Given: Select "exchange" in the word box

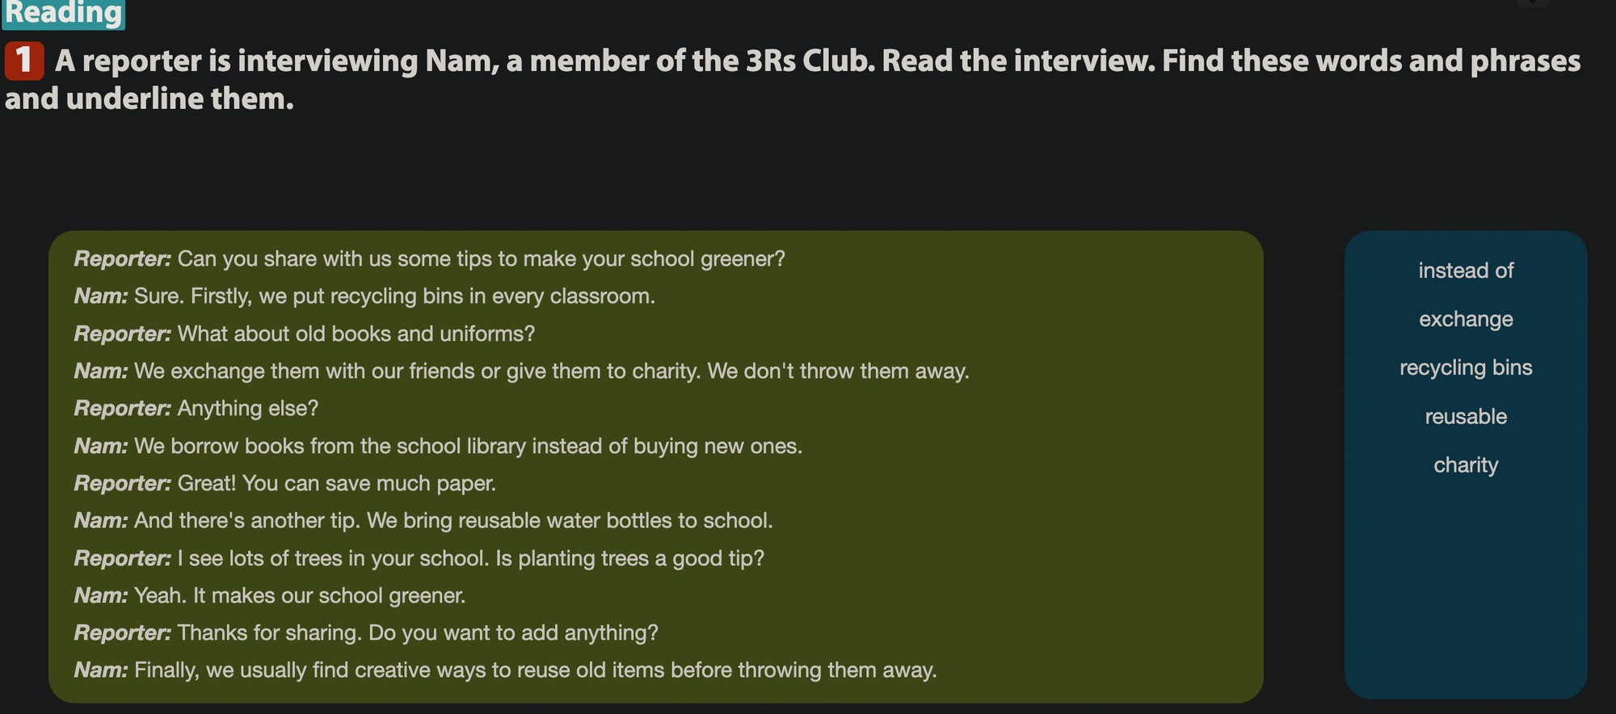Looking at the screenshot, I should pyautogui.click(x=1466, y=319).
